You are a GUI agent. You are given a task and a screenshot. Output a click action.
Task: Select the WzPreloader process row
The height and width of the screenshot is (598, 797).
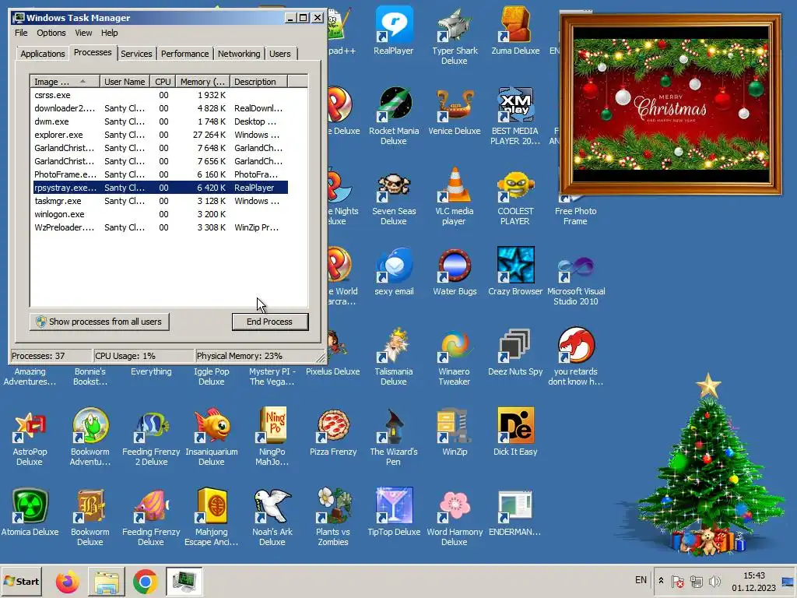(160, 227)
